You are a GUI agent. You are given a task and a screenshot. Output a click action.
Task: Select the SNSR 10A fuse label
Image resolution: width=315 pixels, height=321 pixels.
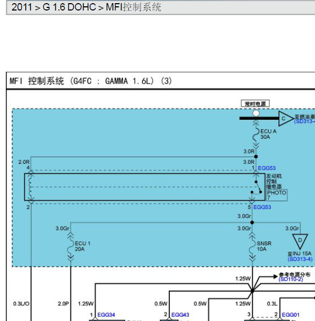coord(264,246)
